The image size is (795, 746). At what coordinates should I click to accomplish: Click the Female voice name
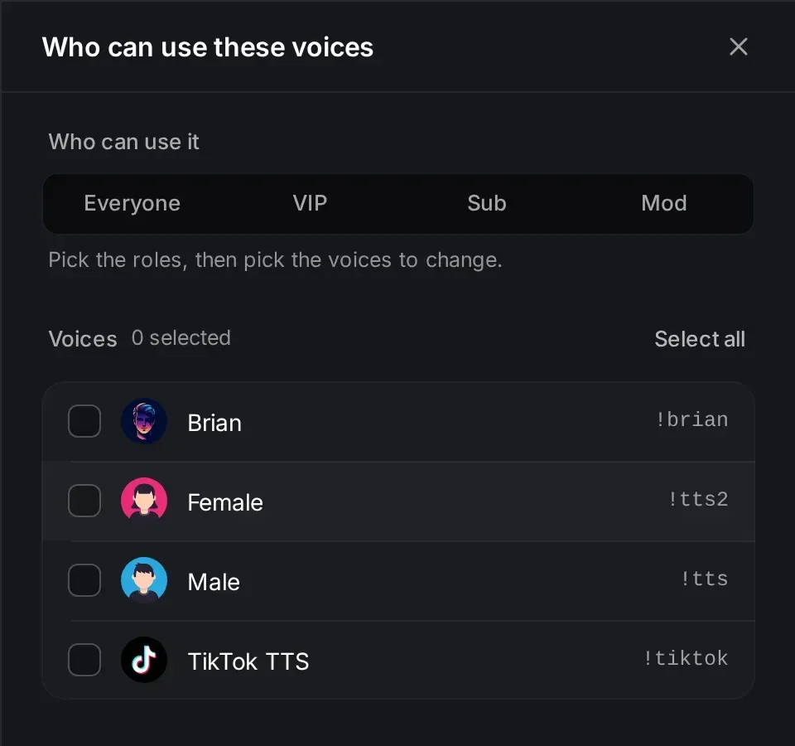click(x=225, y=502)
